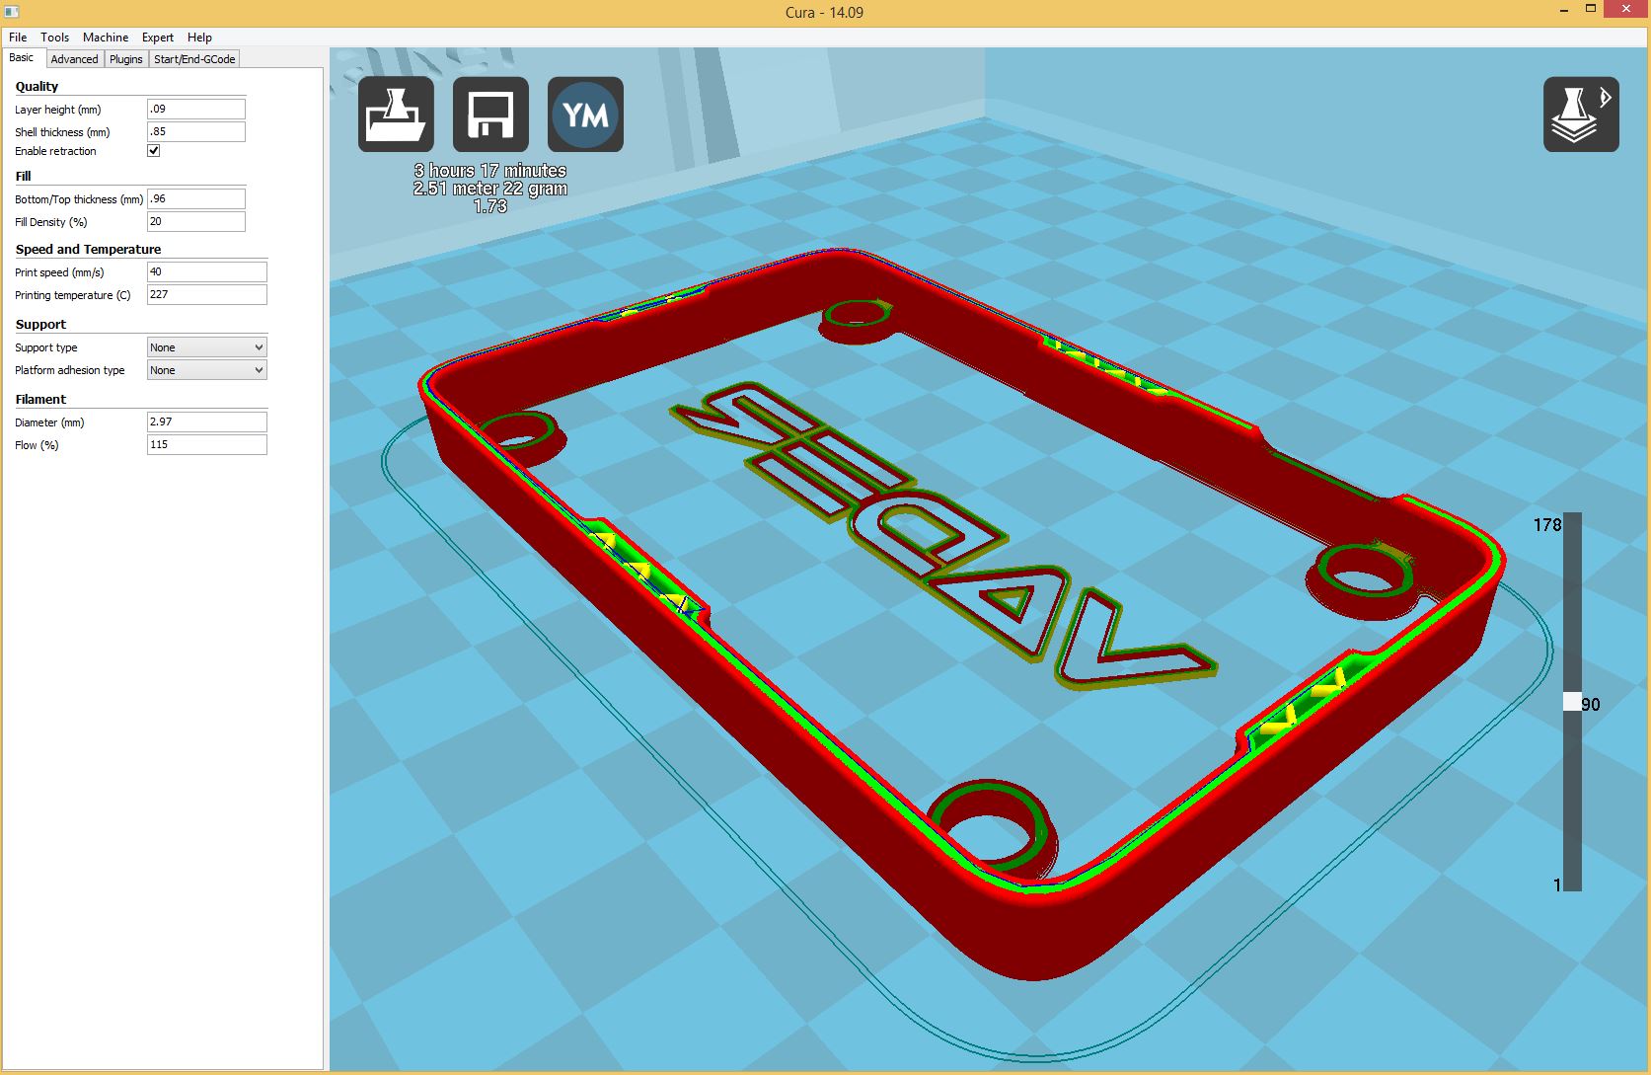Click the Save toolpath floppy icon
1651x1075 pixels.
click(490, 115)
